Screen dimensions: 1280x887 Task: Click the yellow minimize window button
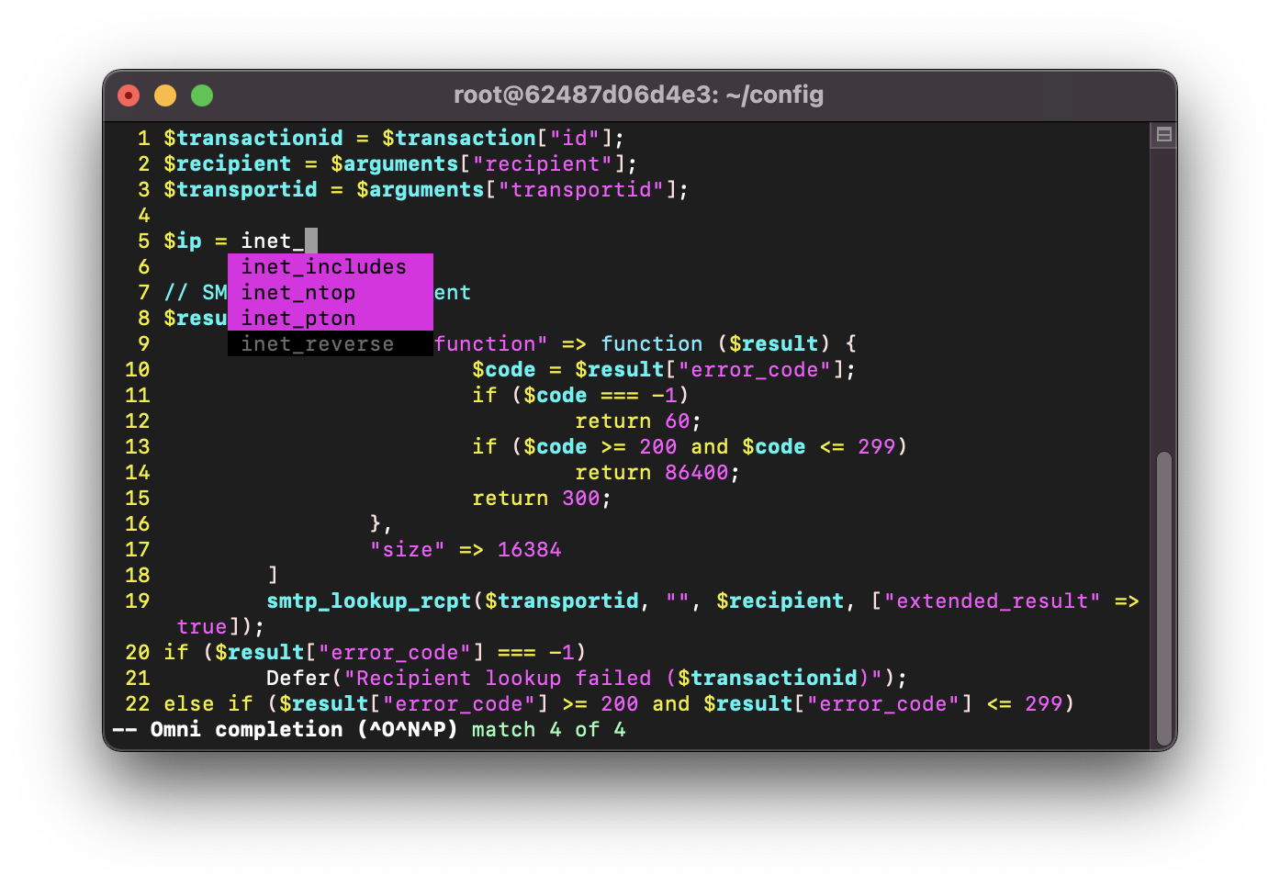(x=165, y=95)
